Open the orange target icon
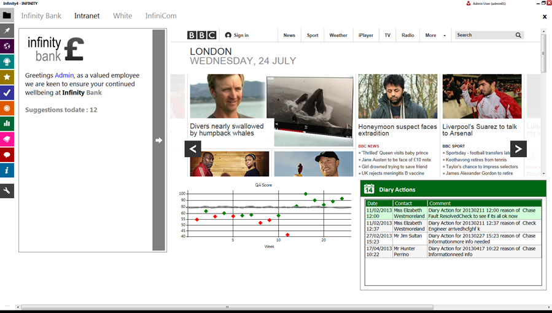The width and height of the screenshot is (552, 313). coord(7,108)
